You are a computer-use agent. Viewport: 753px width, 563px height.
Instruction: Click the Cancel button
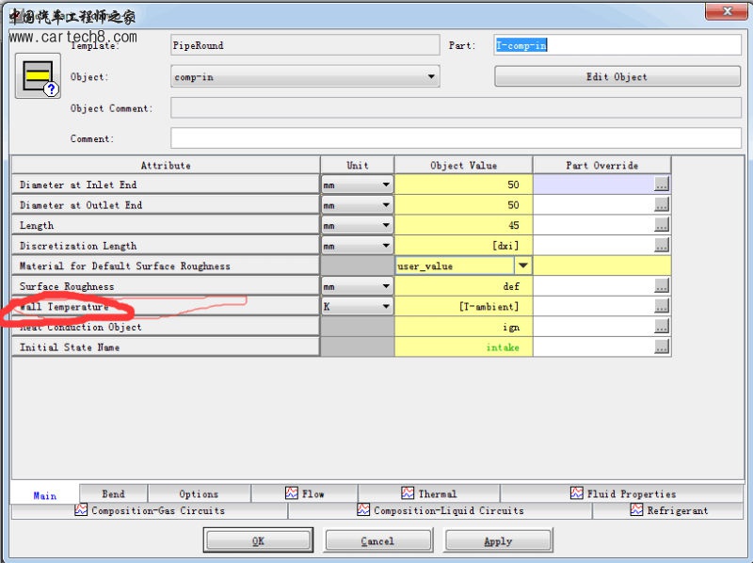[378, 540]
